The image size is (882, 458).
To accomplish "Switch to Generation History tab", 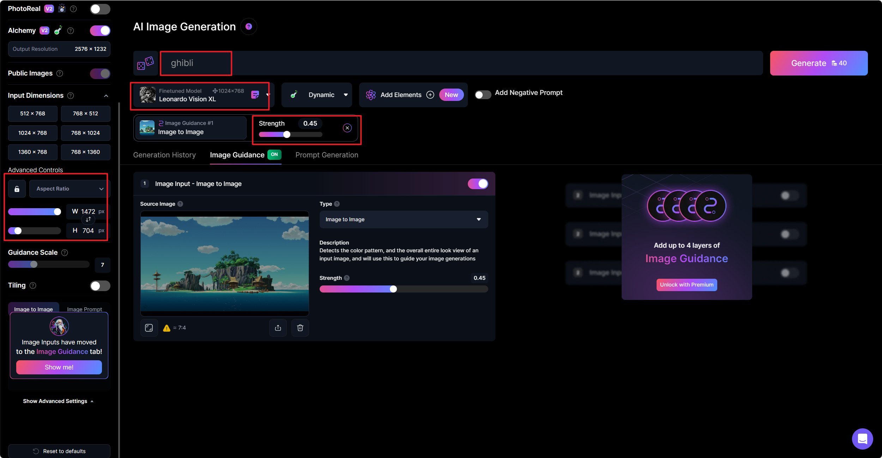I will [164, 155].
